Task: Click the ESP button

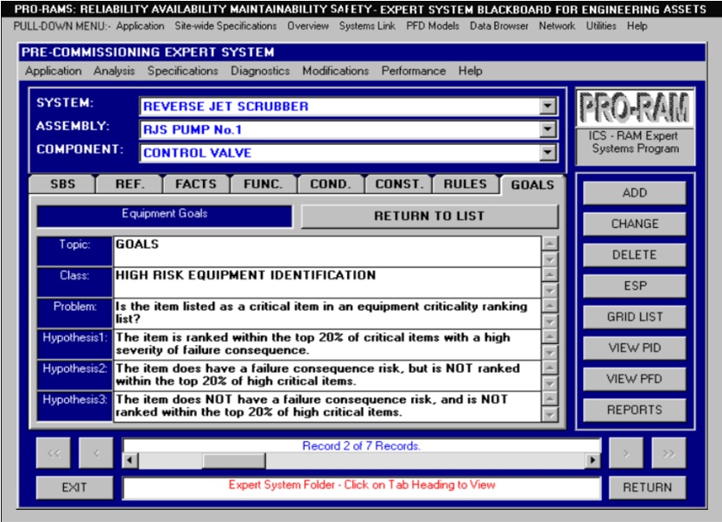Action: tap(635, 286)
